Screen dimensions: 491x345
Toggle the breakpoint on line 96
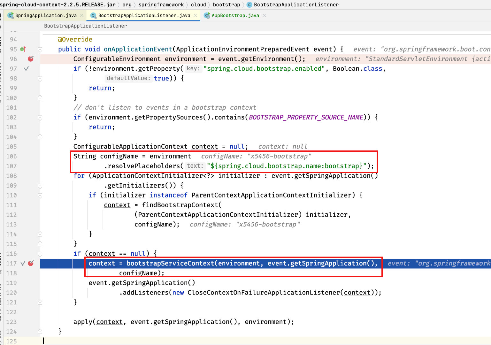pyautogui.click(x=31, y=59)
